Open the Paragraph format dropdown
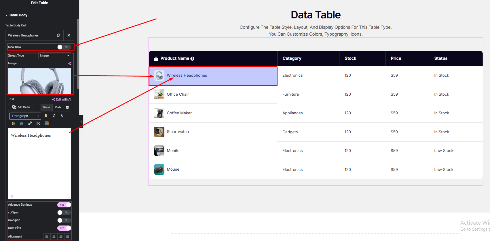 25,116
